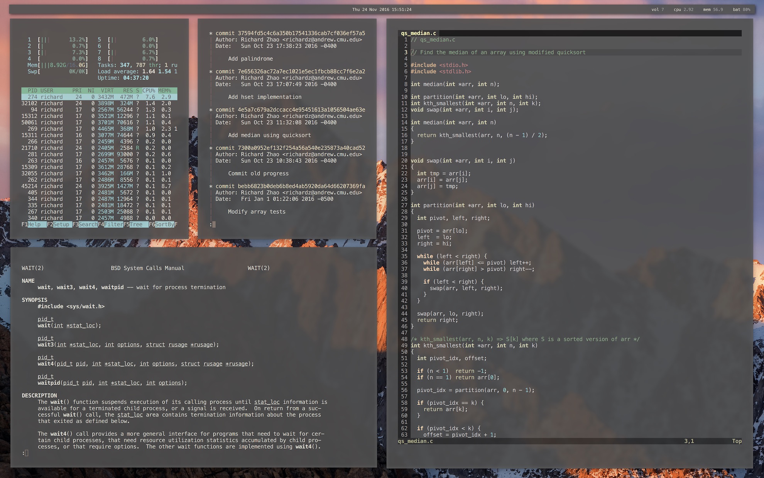Select htop process row PID 21710

[99, 148]
